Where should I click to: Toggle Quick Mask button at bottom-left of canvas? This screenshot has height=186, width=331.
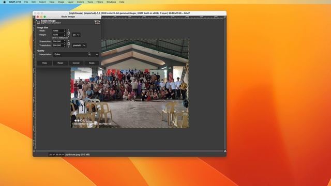coord(34,151)
